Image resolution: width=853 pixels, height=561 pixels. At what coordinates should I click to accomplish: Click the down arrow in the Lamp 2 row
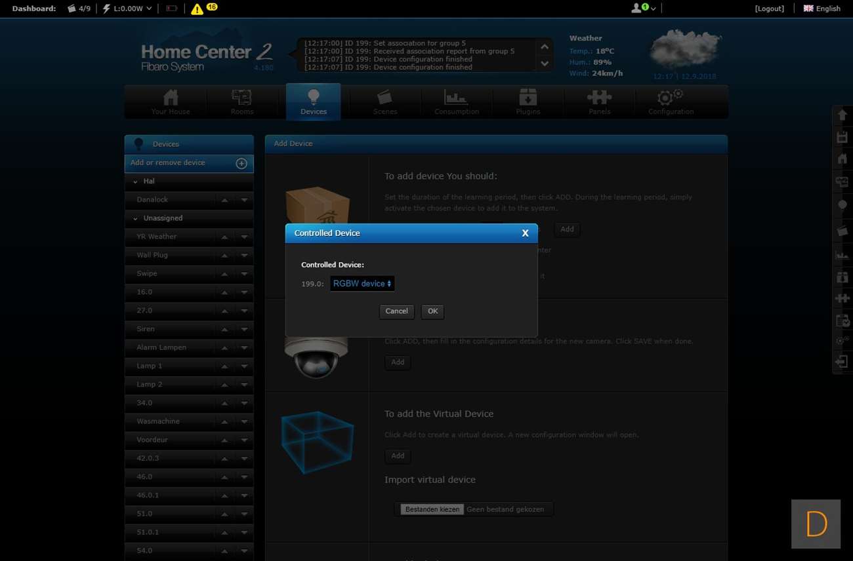point(244,384)
